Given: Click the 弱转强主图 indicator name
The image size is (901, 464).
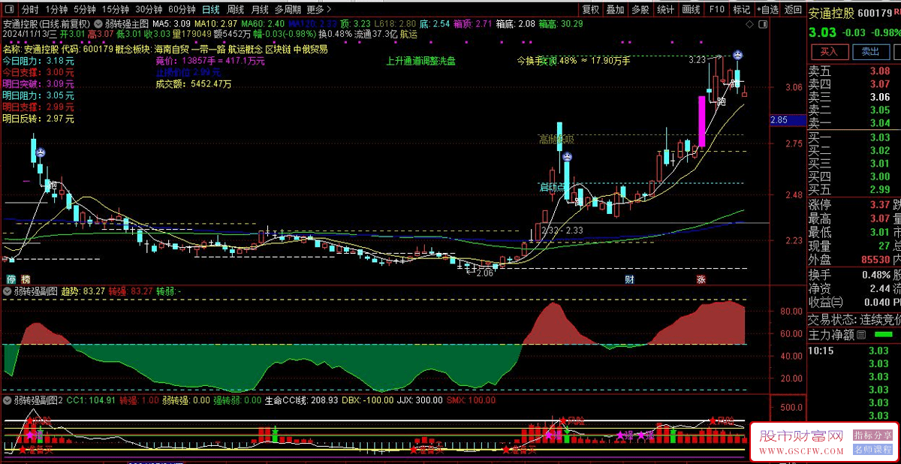Looking at the screenshot, I should coord(128,23).
